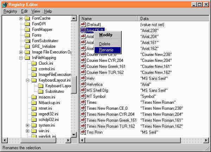
Task: Click the Tms Rmn value icon
Action: click(x=83, y=132)
